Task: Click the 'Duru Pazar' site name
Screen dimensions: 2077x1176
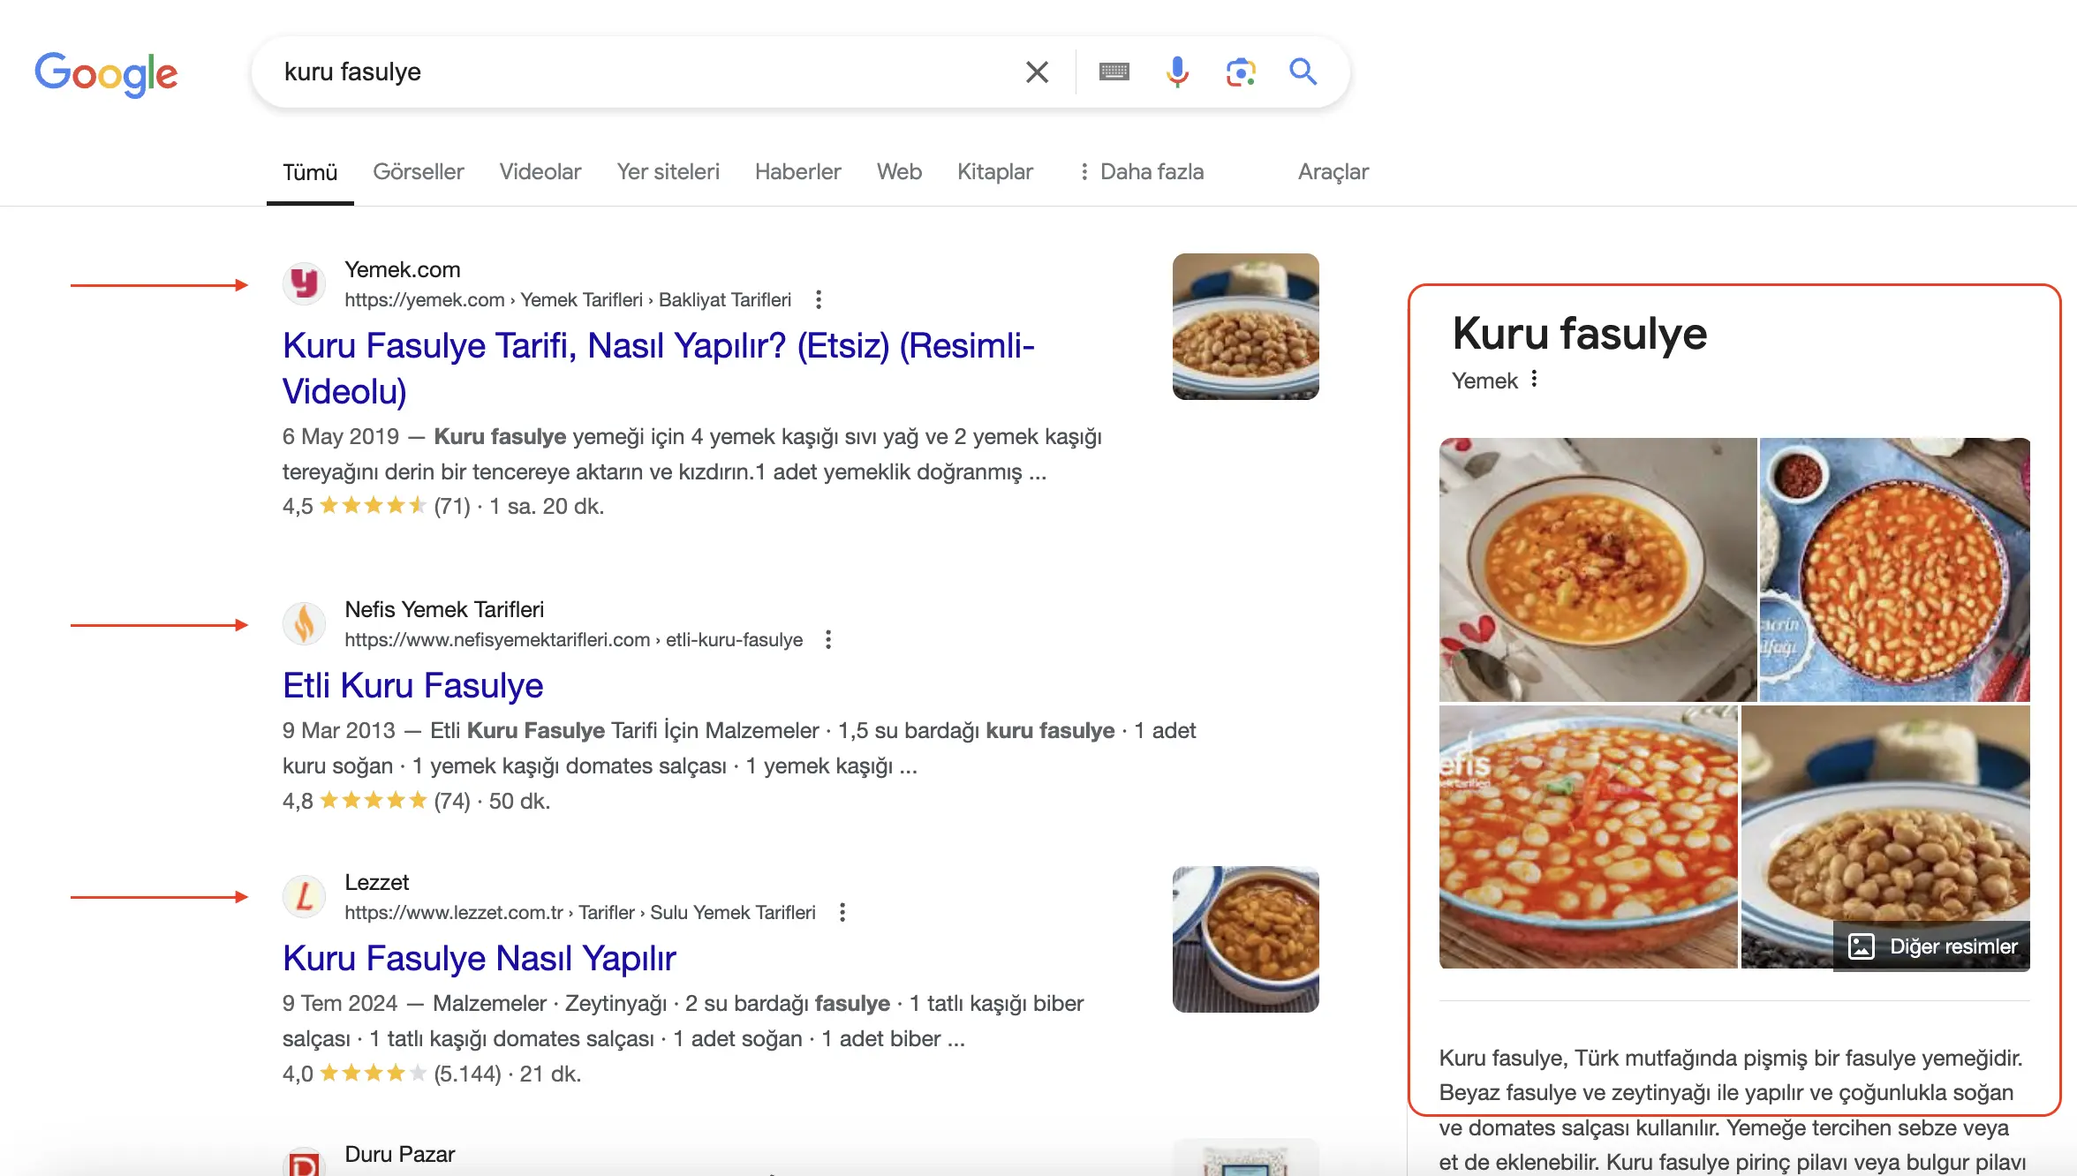Action: pyautogui.click(x=400, y=1155)
